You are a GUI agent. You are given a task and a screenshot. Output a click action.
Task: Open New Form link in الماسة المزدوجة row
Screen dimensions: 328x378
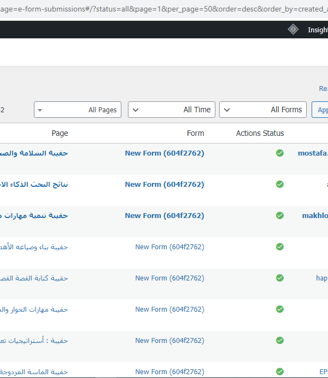point(169,372)
